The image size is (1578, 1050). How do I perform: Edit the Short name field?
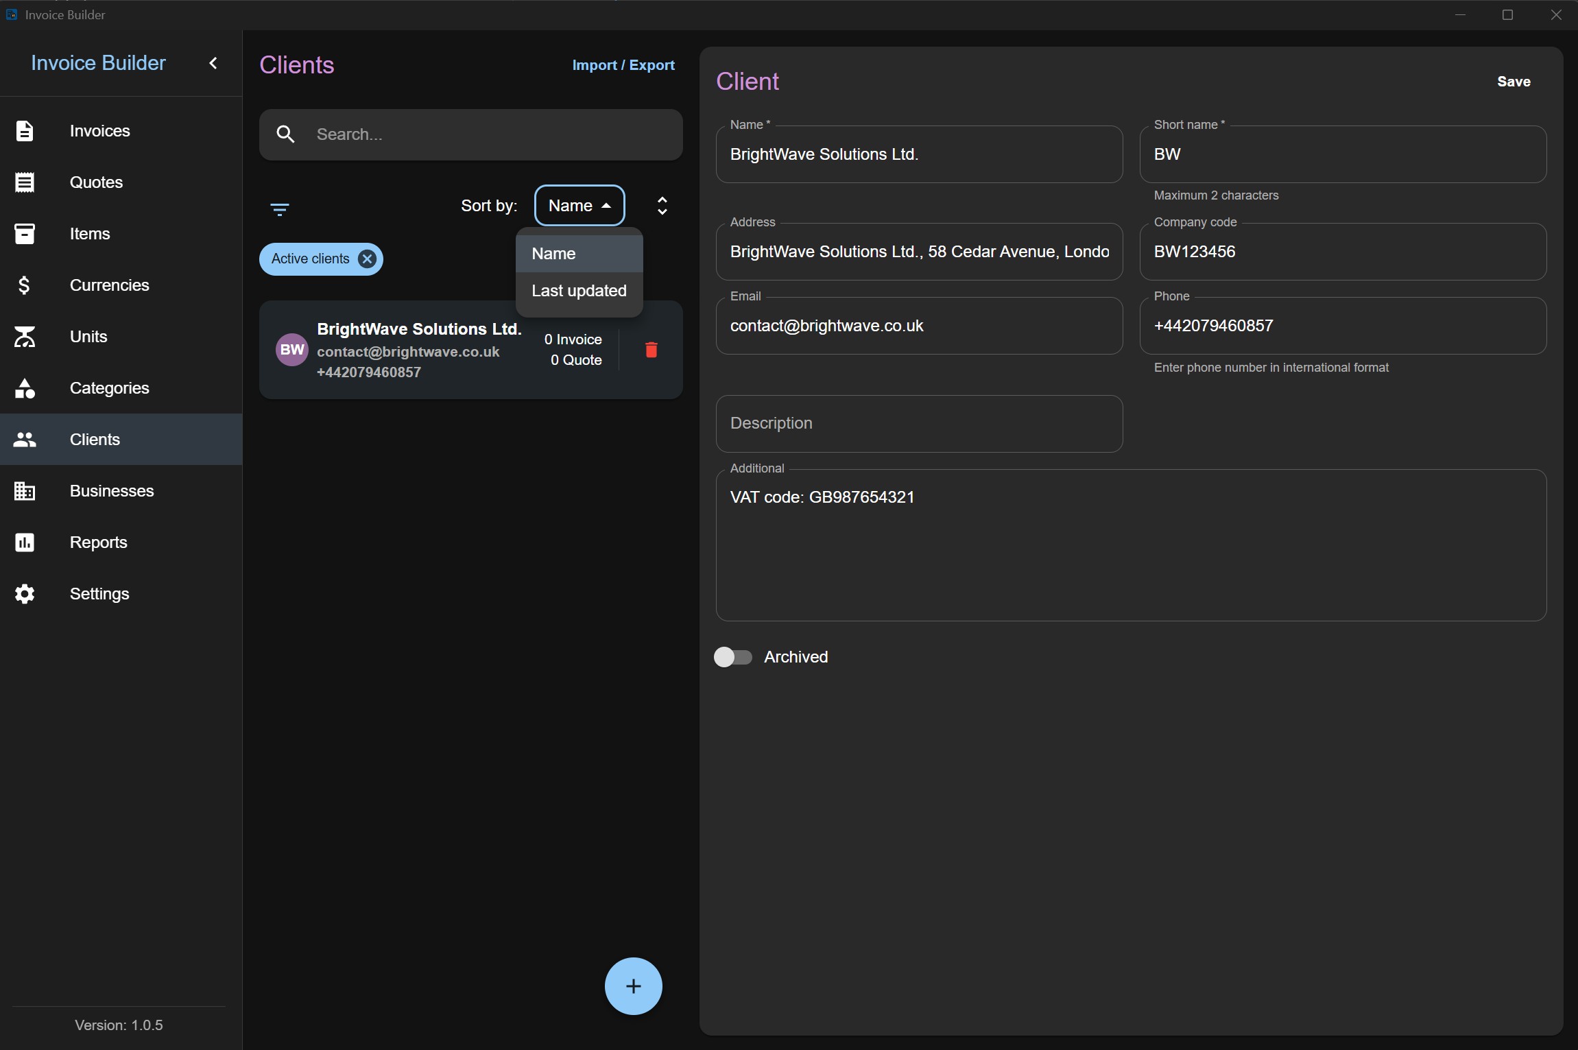1343,154
